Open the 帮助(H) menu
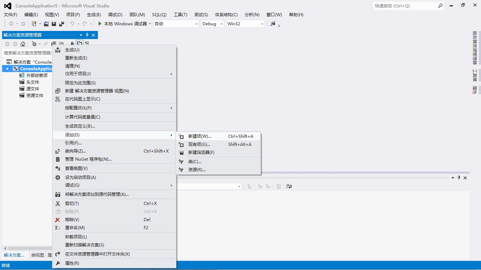The image size is (481, 270). click(296, 15)
